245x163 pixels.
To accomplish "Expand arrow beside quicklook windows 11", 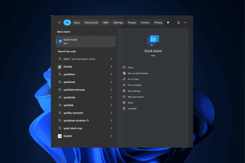I will point(111,121).
